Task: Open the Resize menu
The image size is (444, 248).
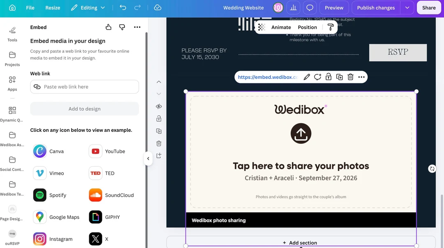Action: point(53,8)
